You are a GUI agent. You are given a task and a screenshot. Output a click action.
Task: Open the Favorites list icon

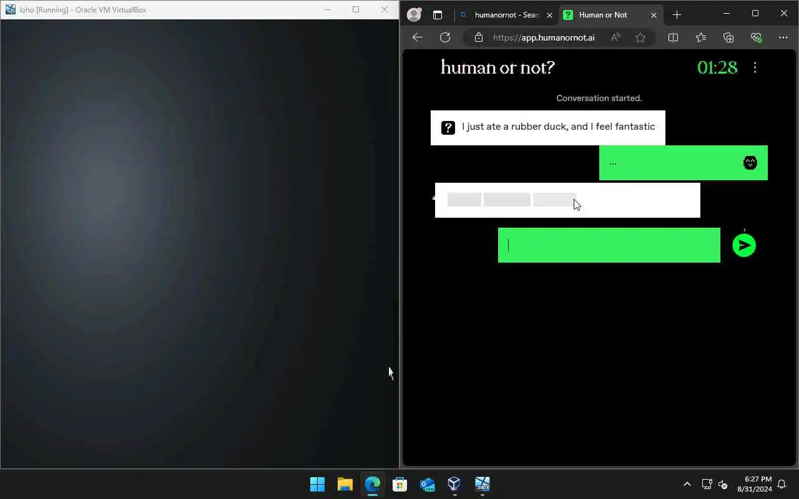click(701, 37)
